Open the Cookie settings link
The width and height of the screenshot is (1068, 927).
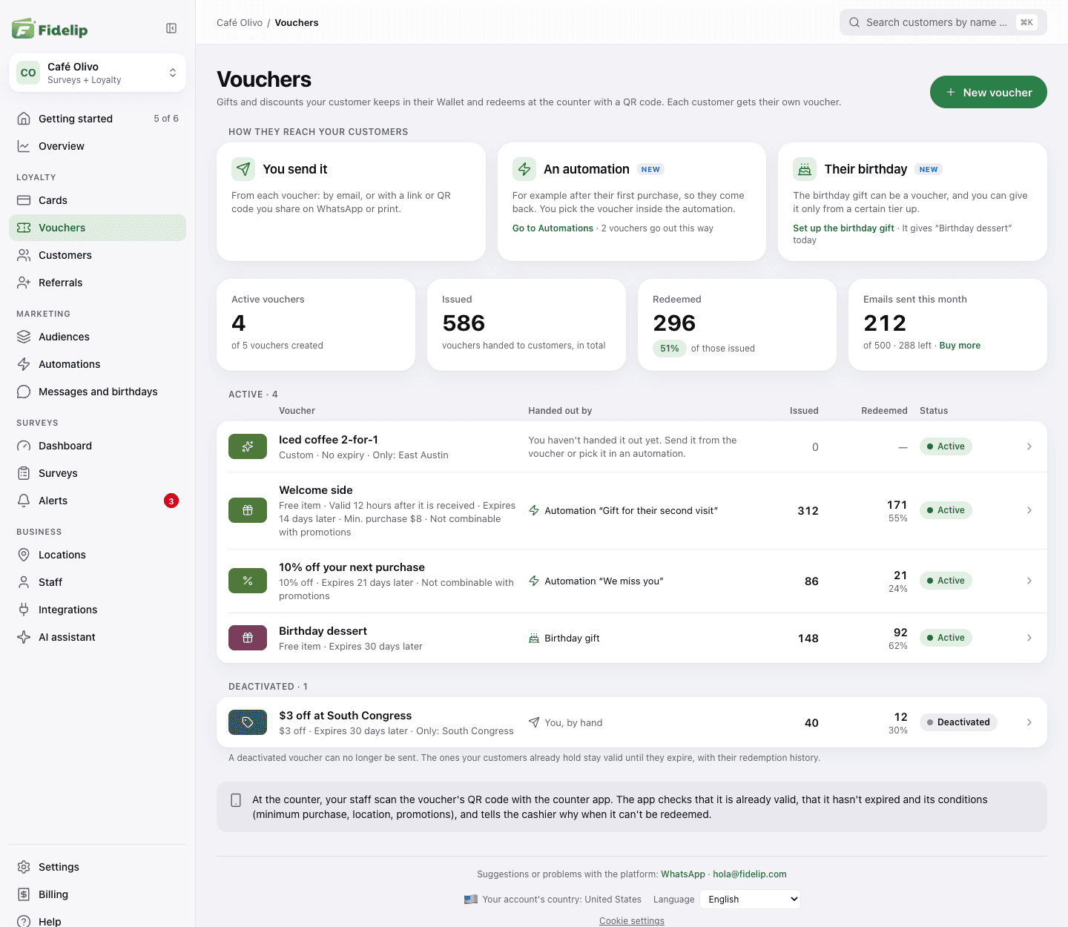[632, 921]
